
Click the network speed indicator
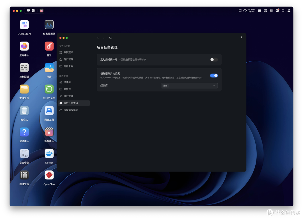point(251,11)
